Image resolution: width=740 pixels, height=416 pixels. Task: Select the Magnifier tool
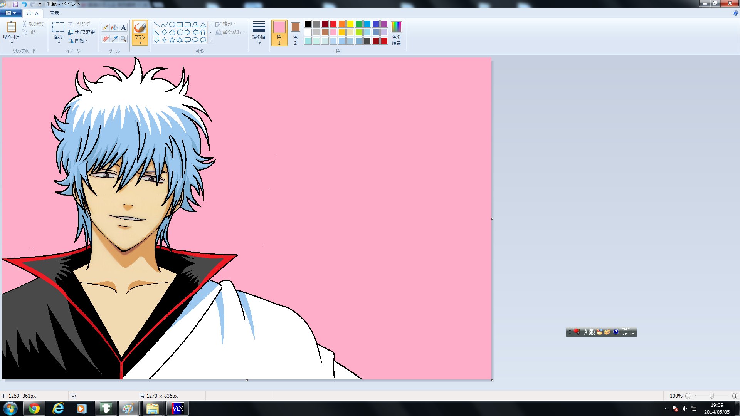coord(123,39)
